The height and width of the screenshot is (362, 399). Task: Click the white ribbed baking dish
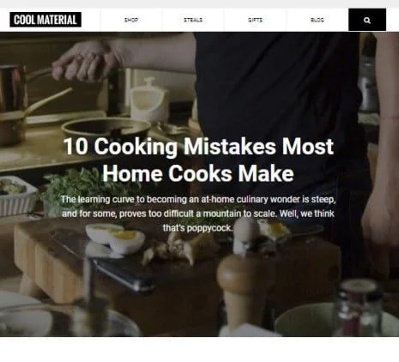coord(17,196)
